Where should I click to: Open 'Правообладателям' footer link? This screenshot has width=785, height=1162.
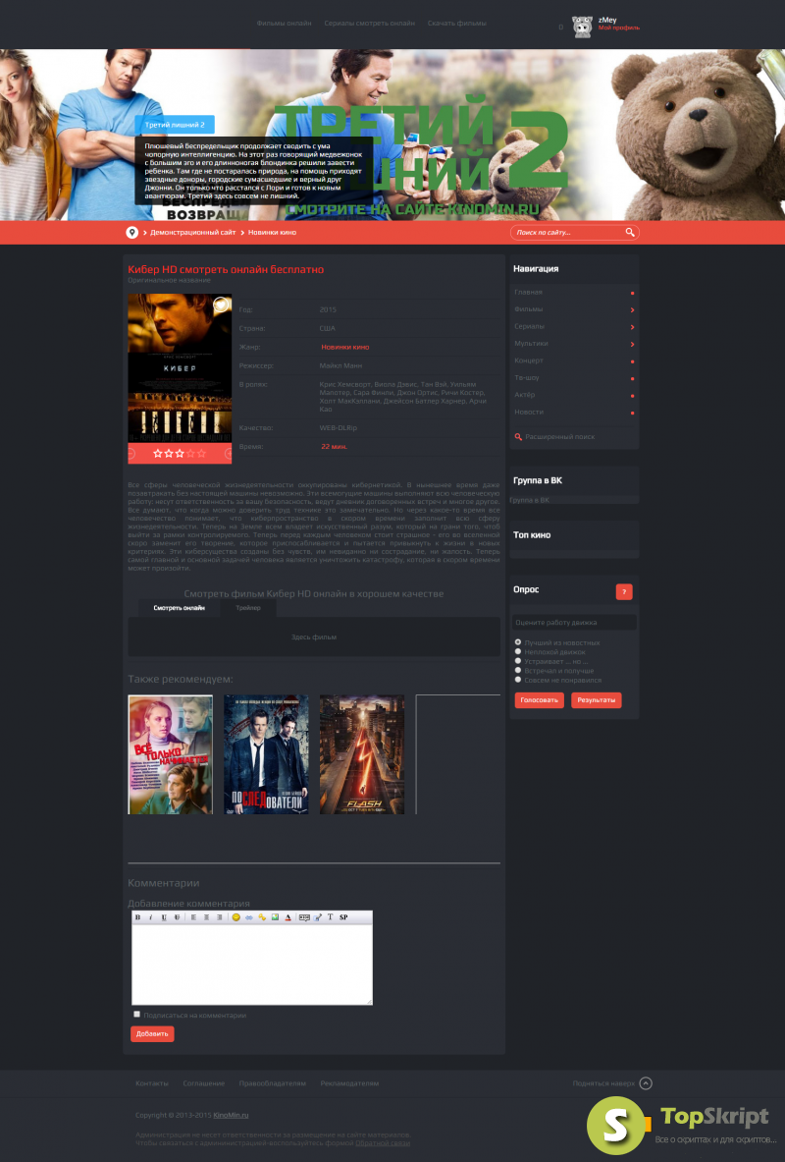coord(273,1083)
